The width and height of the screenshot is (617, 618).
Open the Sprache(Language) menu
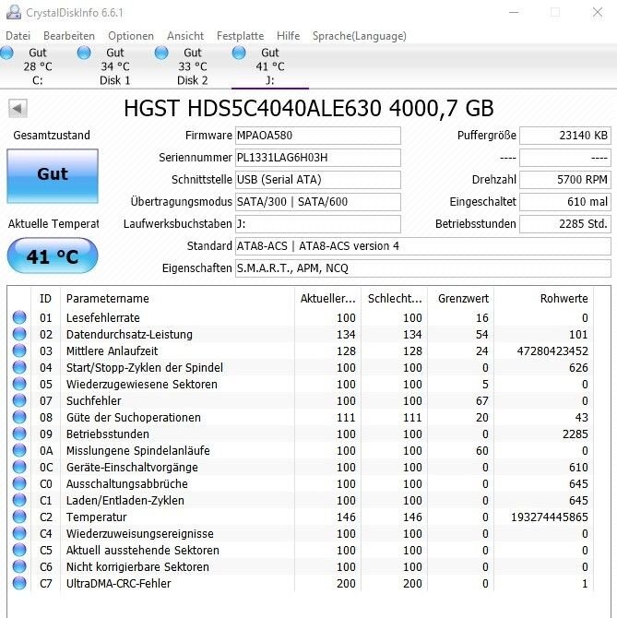coord(360,36)
